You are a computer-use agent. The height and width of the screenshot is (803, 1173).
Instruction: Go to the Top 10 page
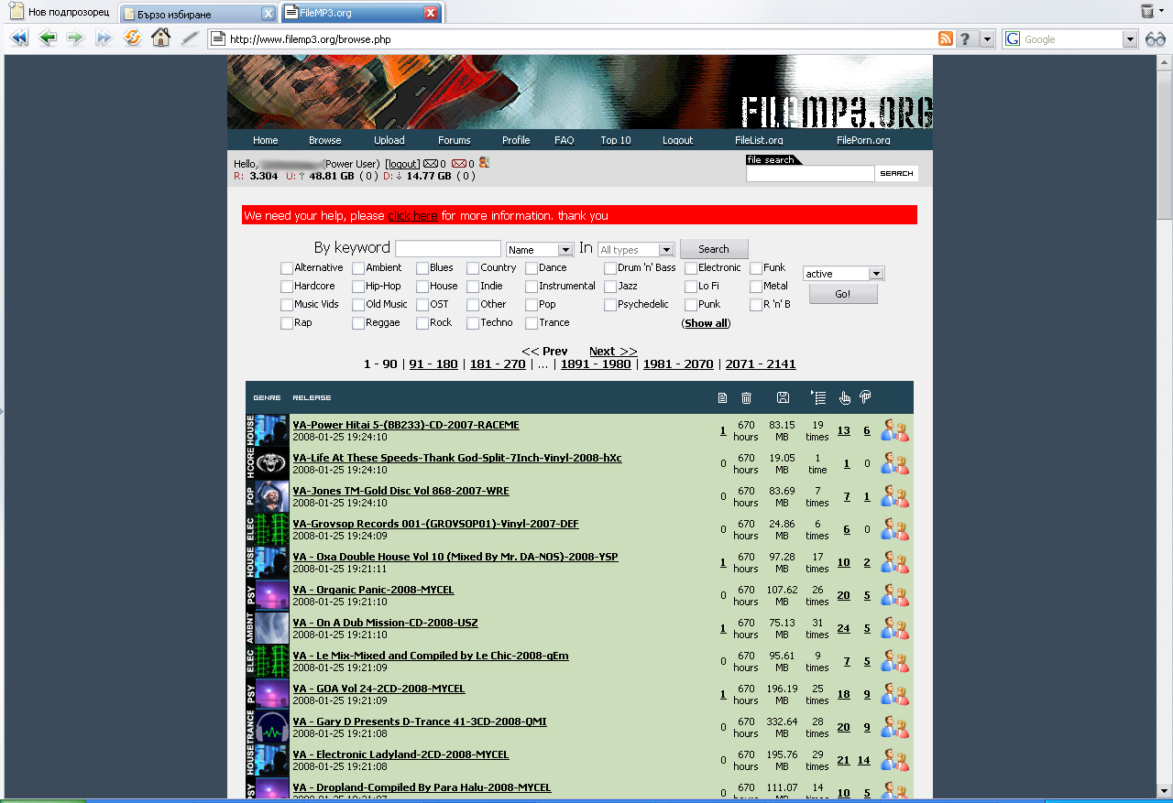616,140
